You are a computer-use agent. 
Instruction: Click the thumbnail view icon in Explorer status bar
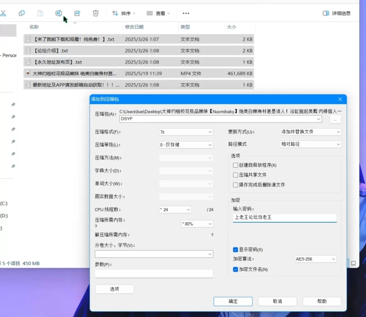point(353,263)
